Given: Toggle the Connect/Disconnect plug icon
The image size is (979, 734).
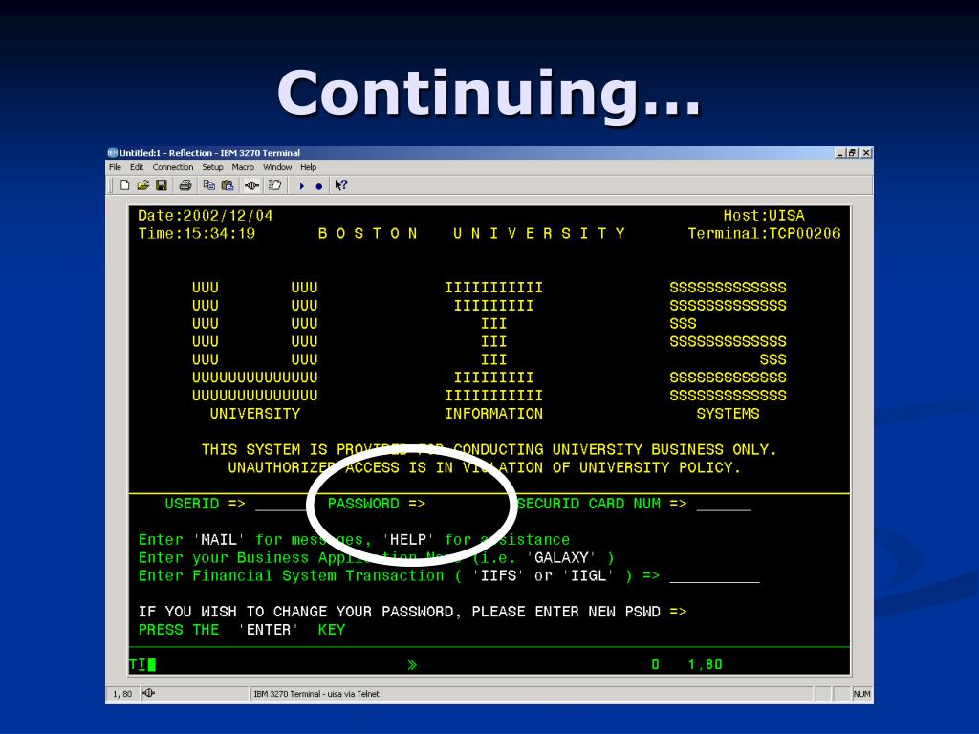Looking at the screenshot, I should (x=251, y=185).
